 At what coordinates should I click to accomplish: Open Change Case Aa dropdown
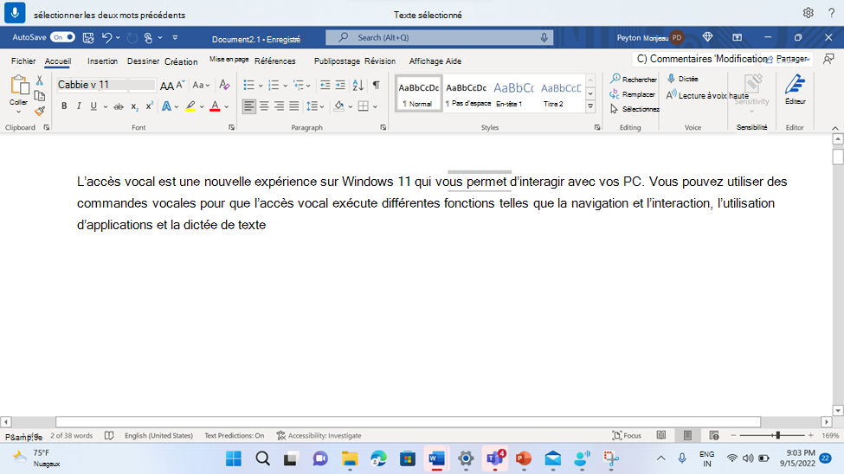coord(201,85)
